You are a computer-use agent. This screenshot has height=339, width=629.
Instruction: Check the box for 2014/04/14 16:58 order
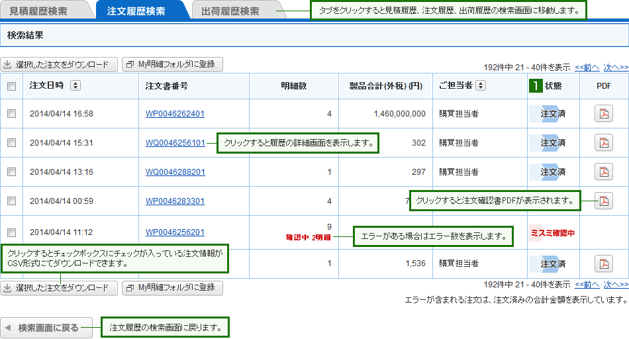(x=11, y=114)
